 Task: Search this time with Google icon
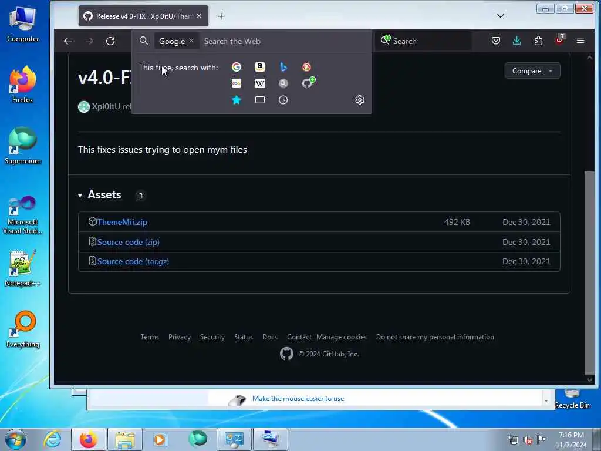(x=237, y=67)
